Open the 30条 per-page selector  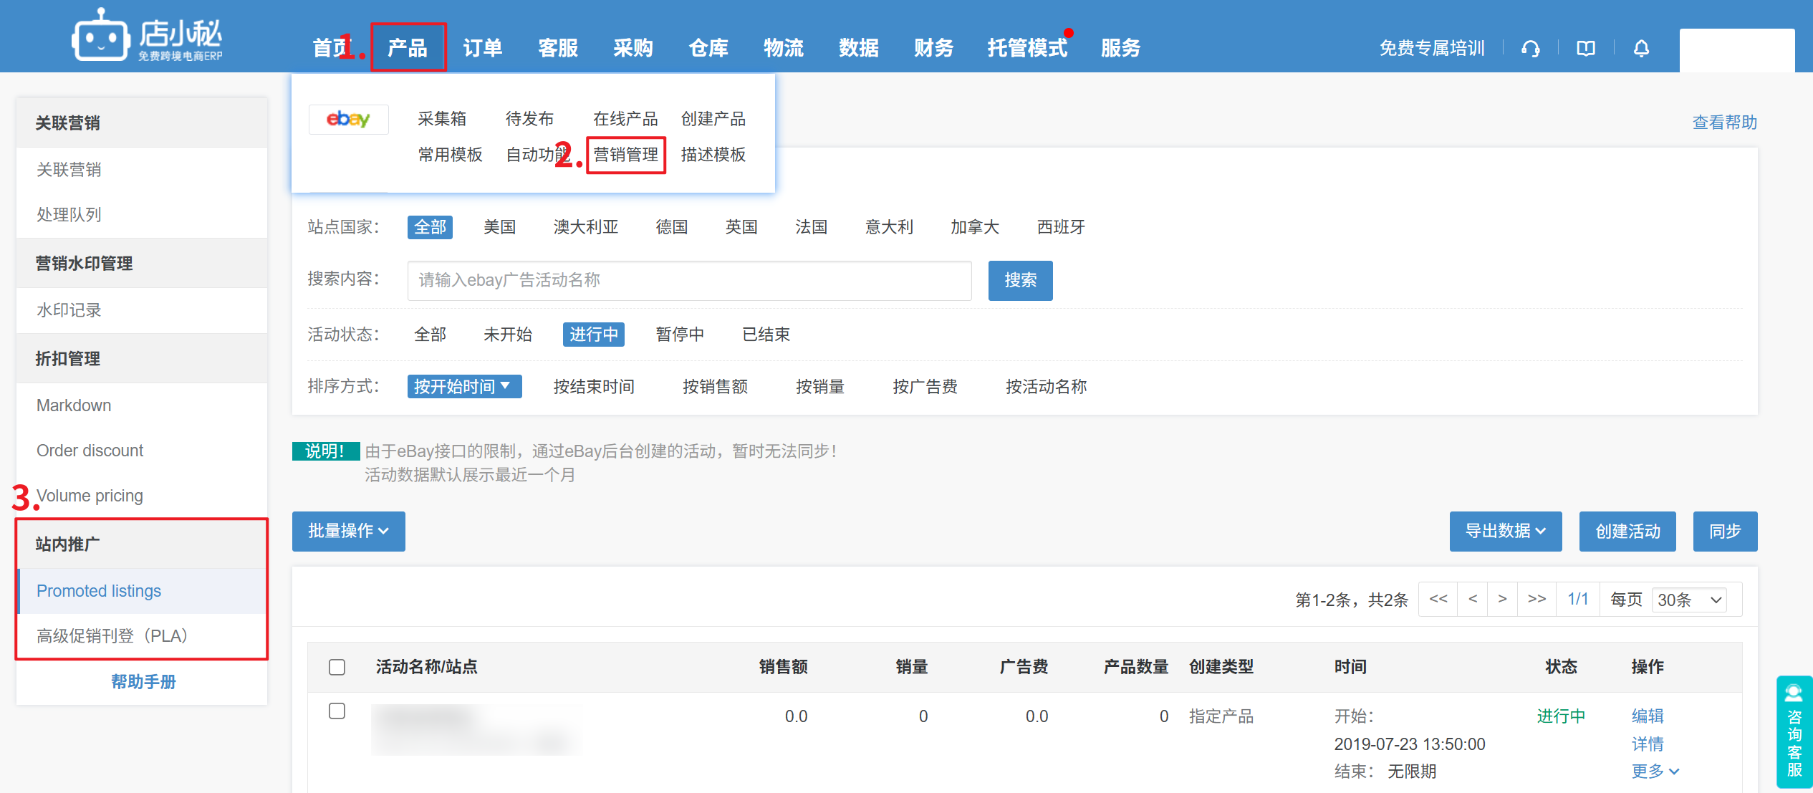1689,600
